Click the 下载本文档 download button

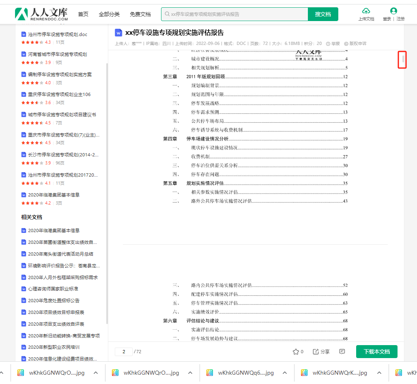click(x=376, y=352)
